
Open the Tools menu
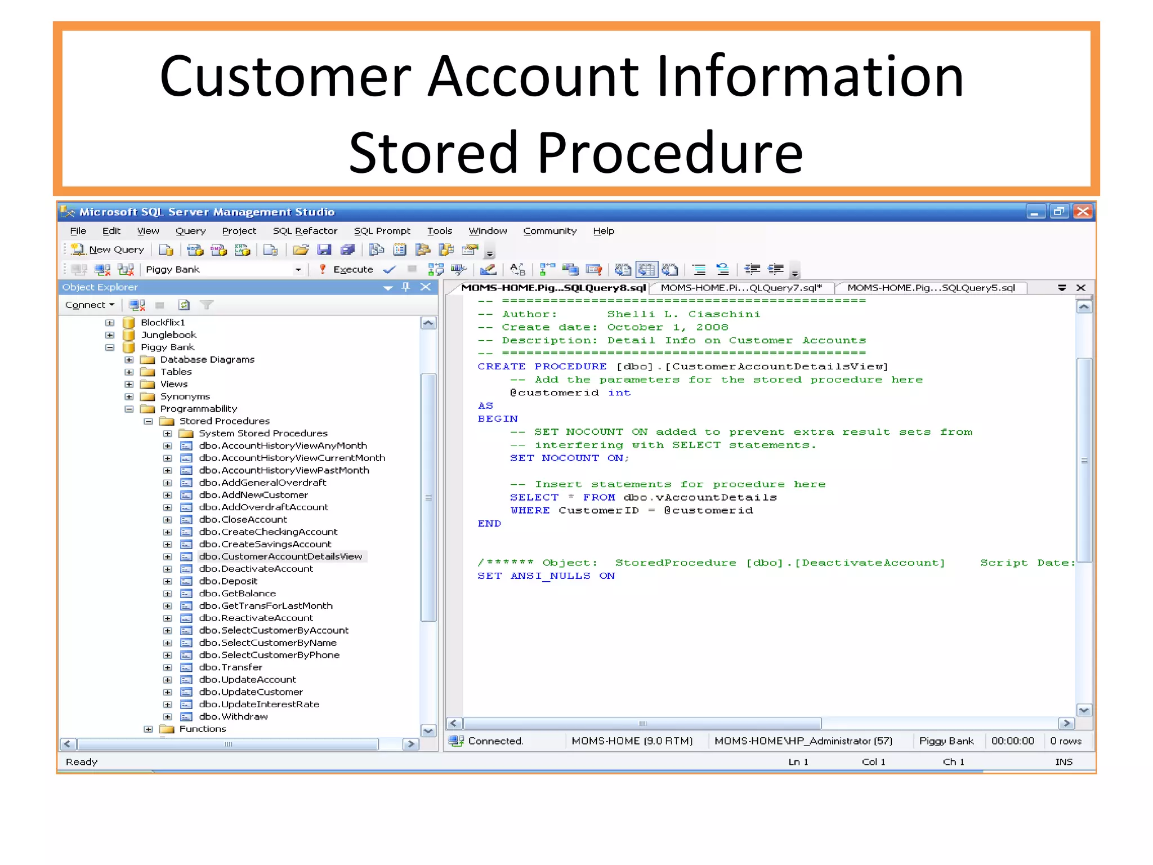click(x=440, y=231)
